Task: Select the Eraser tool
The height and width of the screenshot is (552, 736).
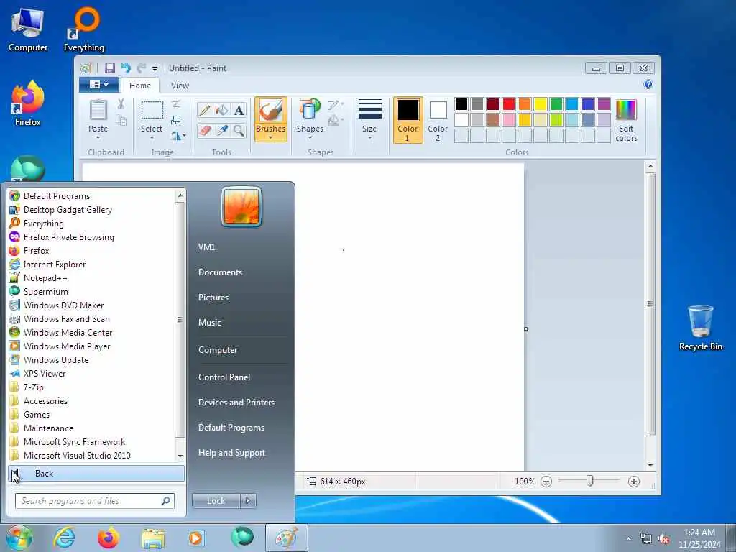Action: coord(205,130)
